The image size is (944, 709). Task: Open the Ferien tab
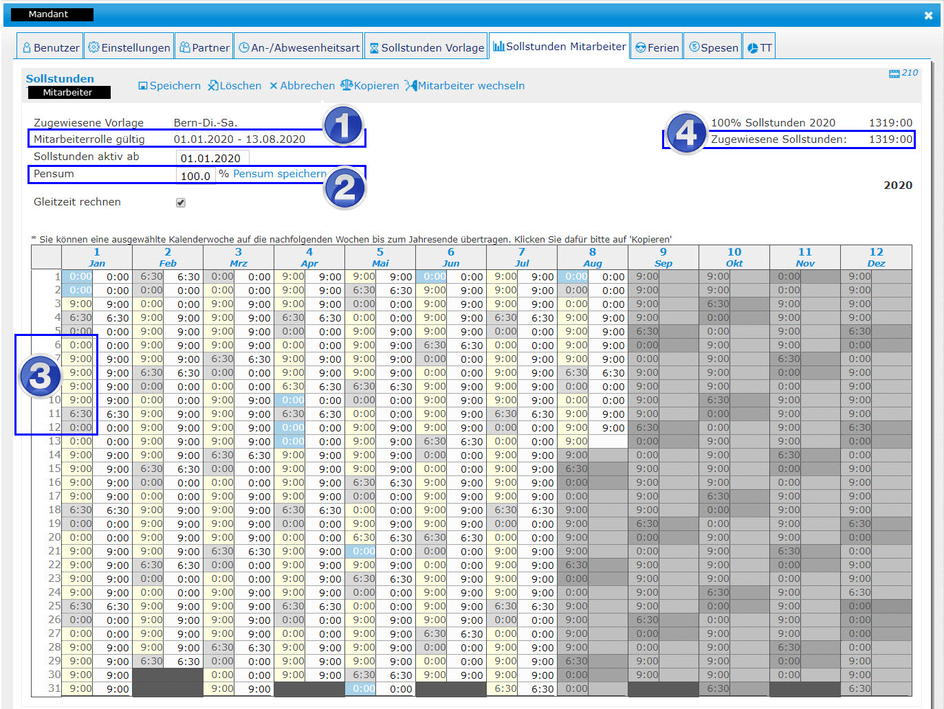(x=657, y=47)
